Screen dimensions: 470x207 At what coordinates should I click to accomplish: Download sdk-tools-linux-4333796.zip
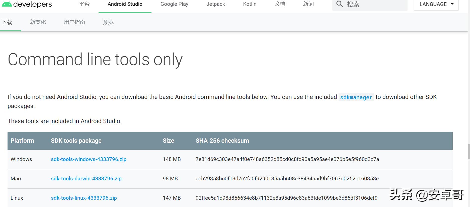[x=84, y=198]
